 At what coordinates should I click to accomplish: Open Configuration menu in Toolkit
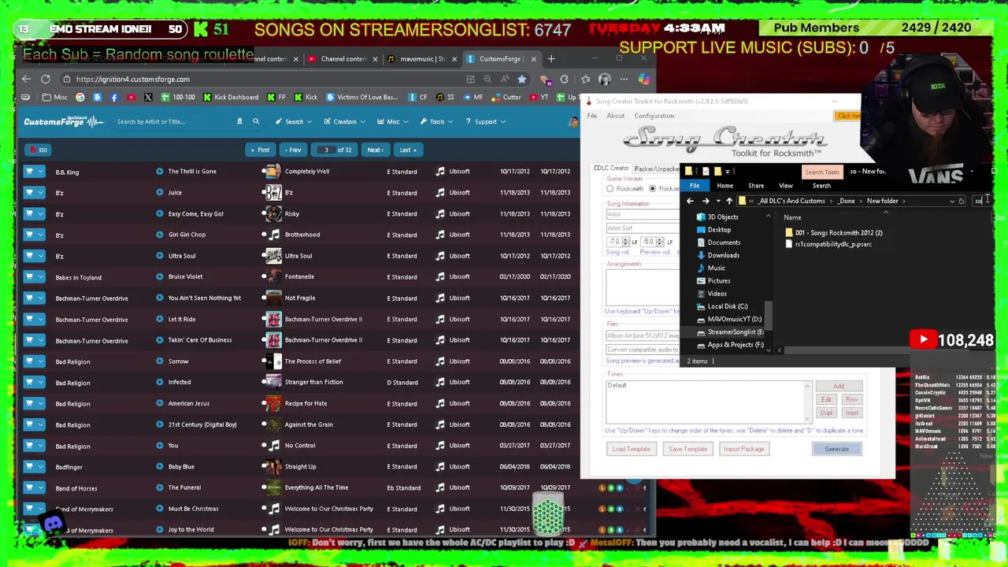pyautogui.click(x=654, y=116)
